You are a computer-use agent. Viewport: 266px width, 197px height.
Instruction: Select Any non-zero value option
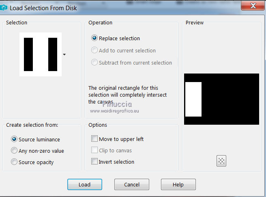[x=14, y=151]
